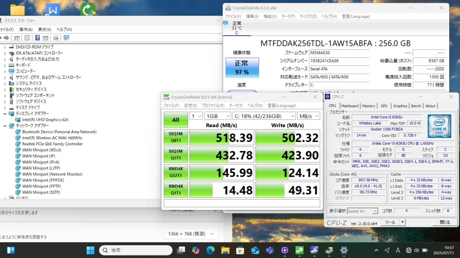Click the IME input mode 'A' indicator
The height and width of the screenshot is (258, 460).
[x=398, y=250]
